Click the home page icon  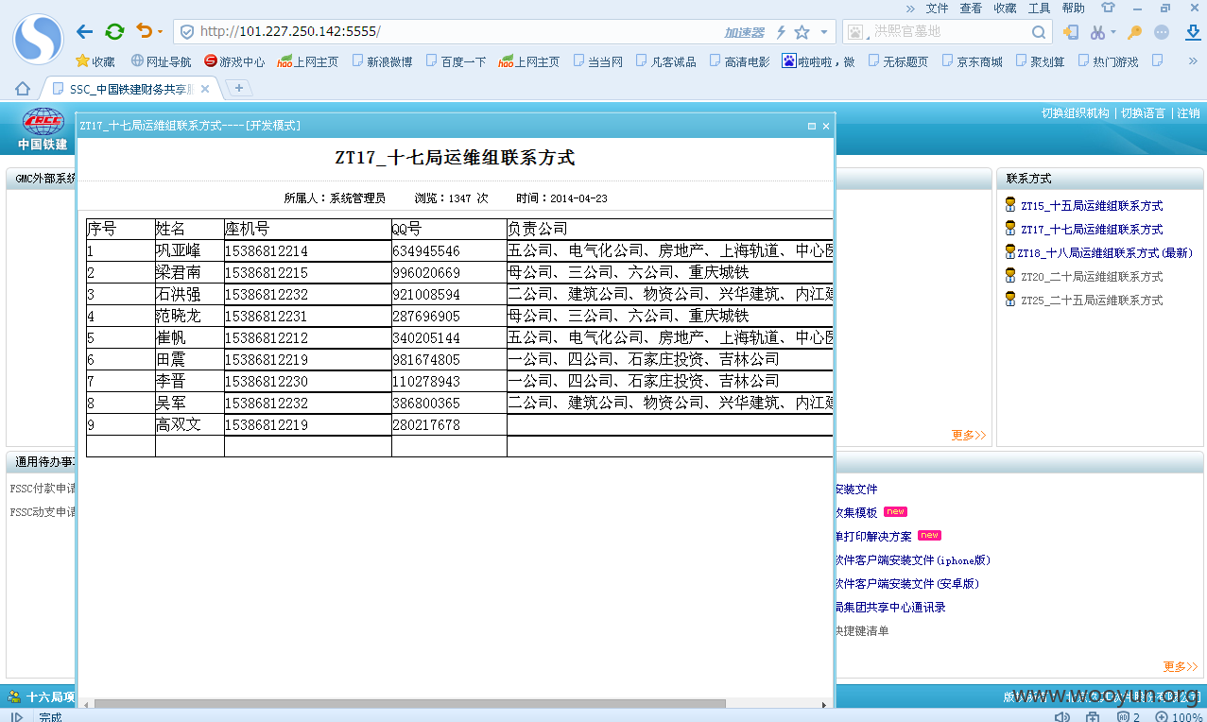pos(23,89)
